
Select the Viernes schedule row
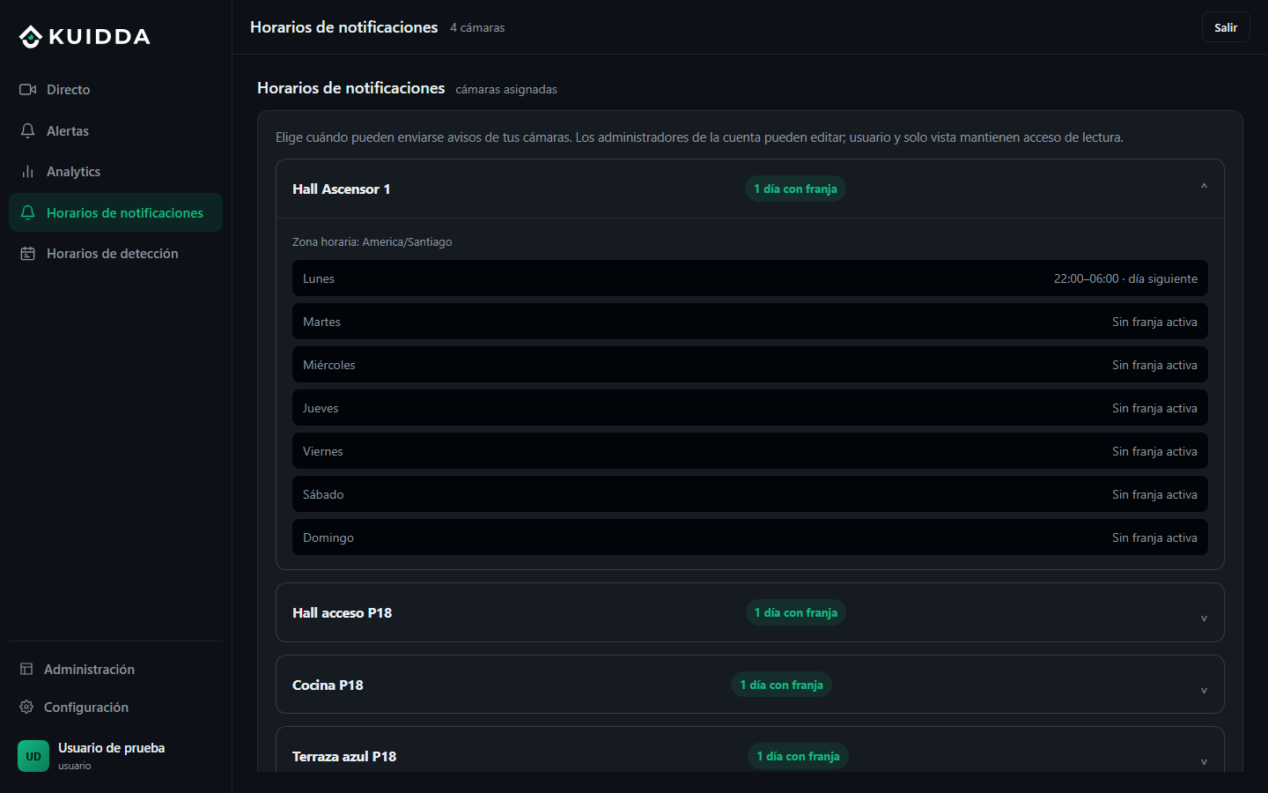pos(750,451)
